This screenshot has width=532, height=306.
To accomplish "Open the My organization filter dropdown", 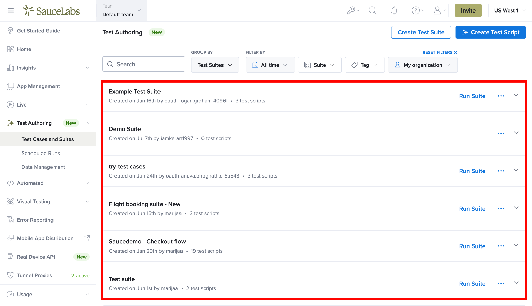I will tap(423, 65).
